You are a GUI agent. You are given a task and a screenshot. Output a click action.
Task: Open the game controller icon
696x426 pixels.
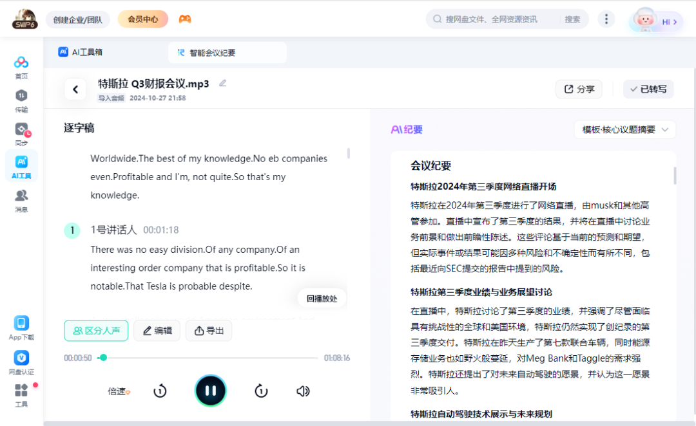(185, 19)
